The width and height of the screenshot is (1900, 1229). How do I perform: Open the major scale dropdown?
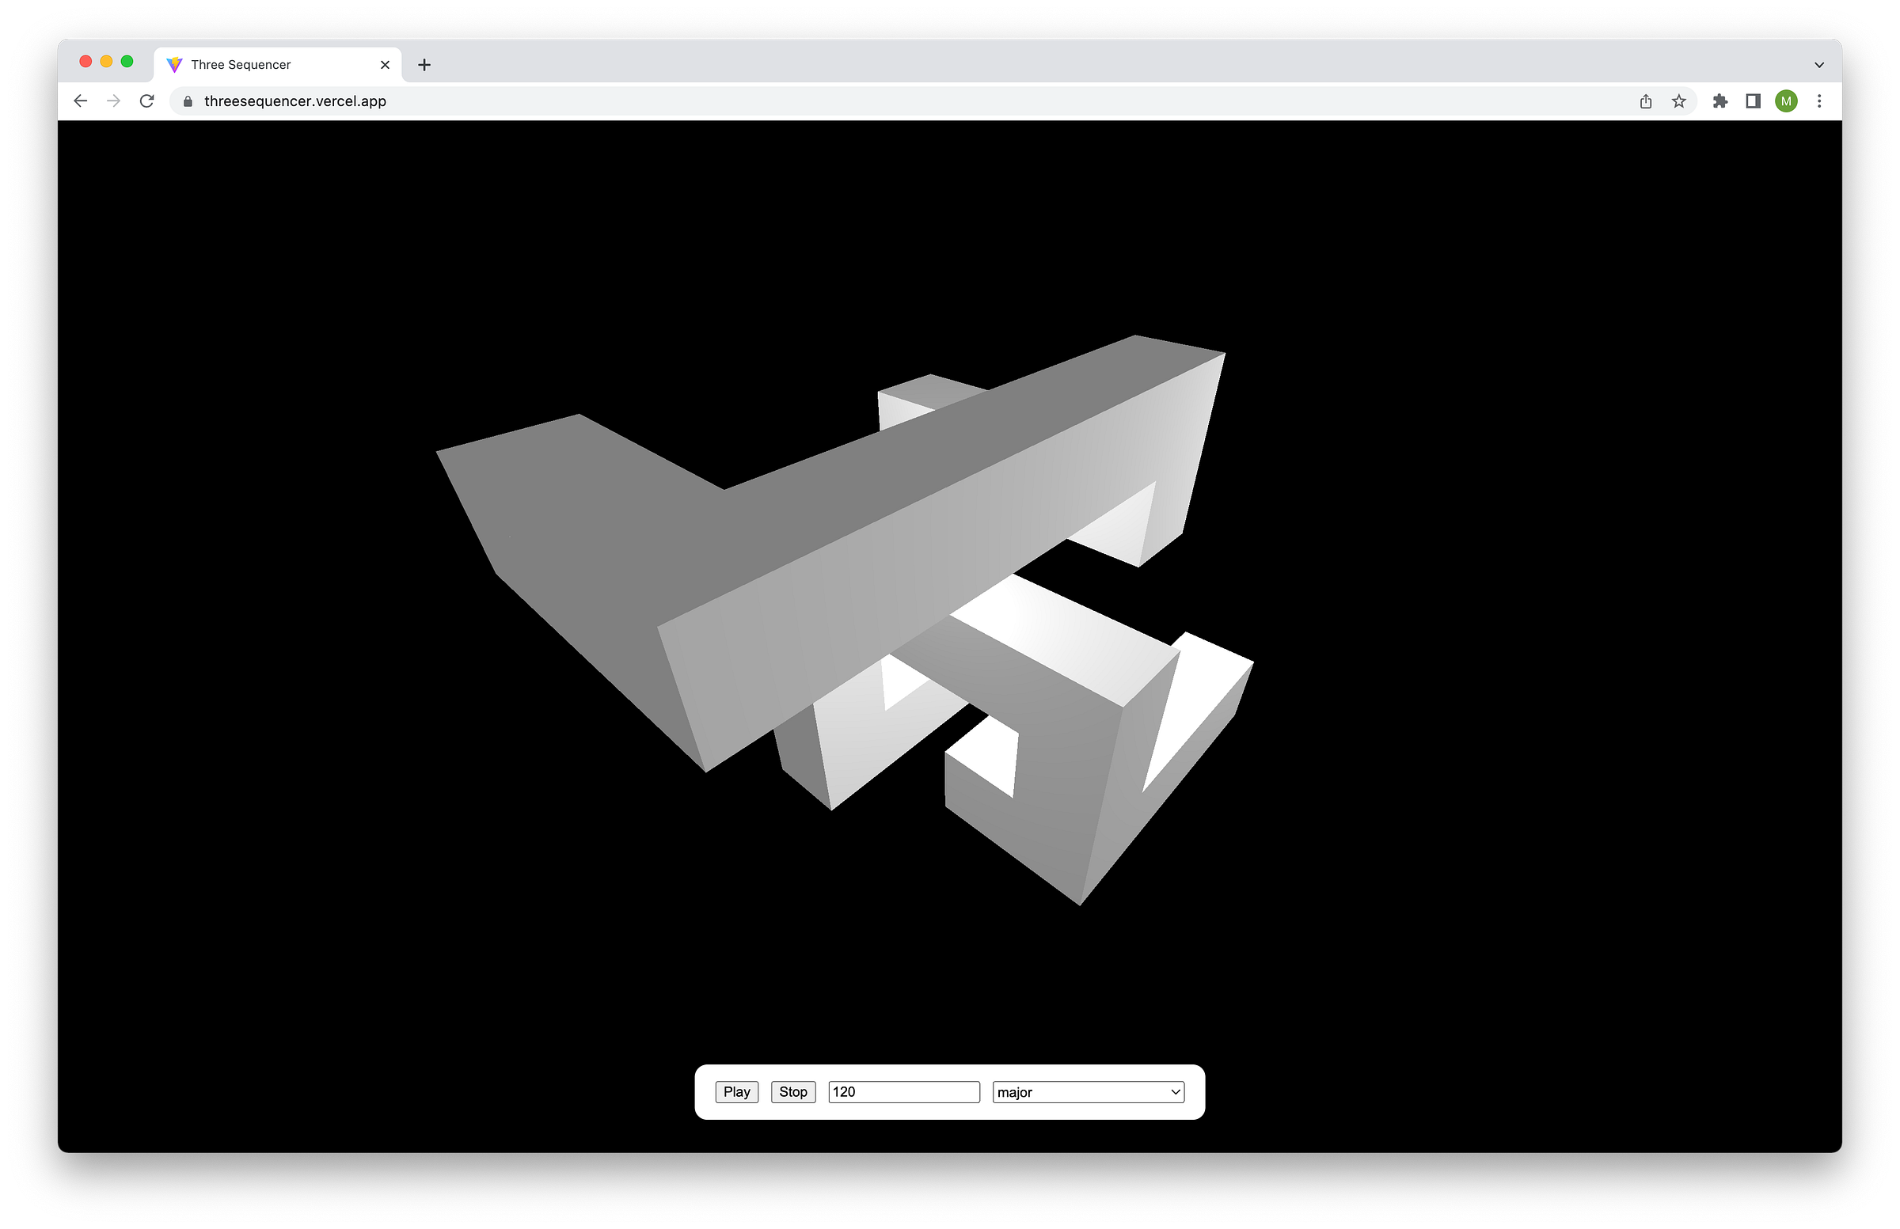[x=1088, y=1092]
